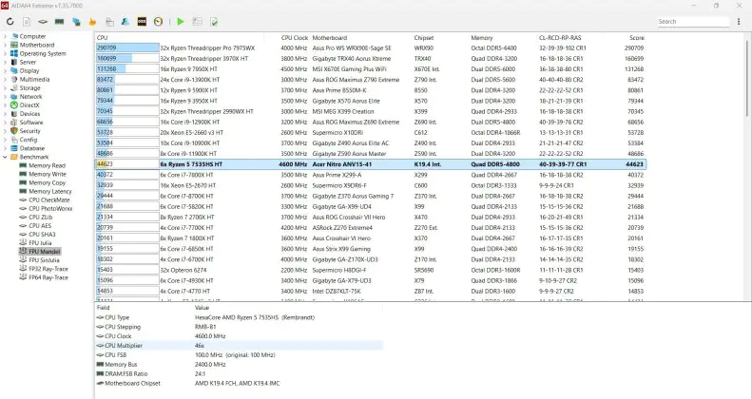Select Config in the sidebar tree
752x399 pixels.
click(29, 140)
